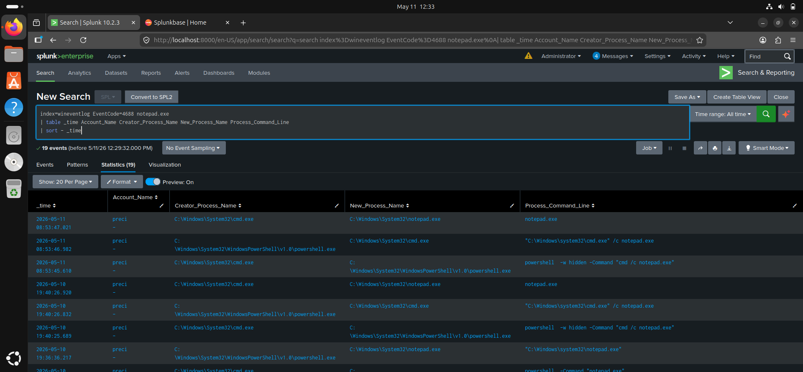This screenshot has height=372, width=803.
Task: Click into the SPL search query editor
Action: coord(363,122)
